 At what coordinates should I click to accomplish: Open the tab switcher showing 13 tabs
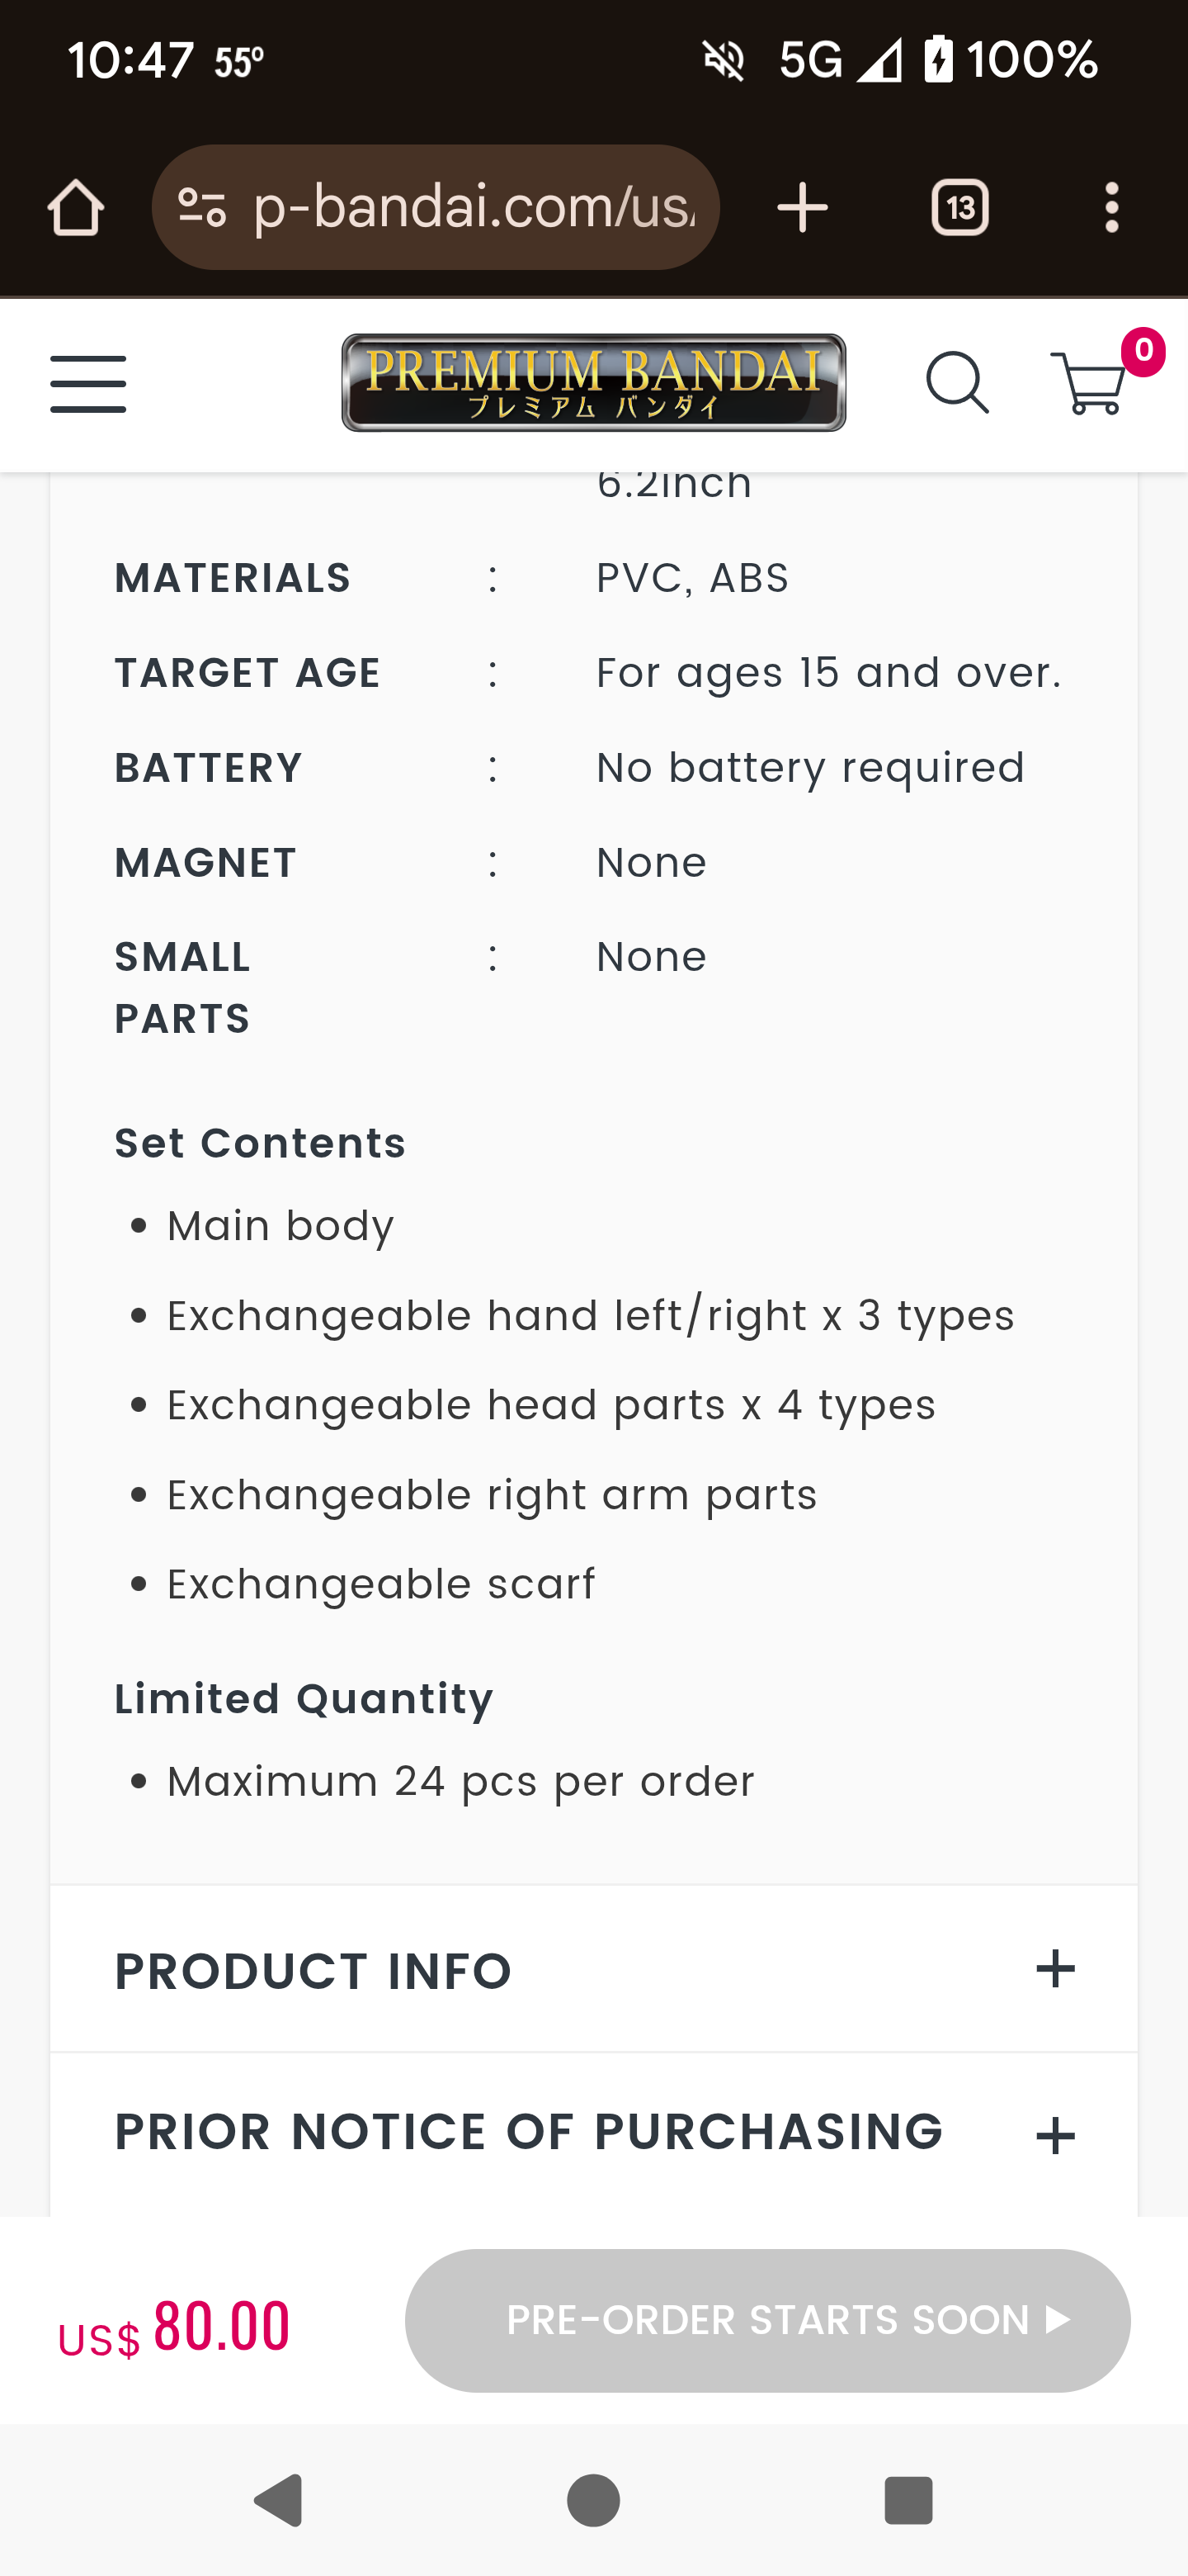tap(959, 208)
